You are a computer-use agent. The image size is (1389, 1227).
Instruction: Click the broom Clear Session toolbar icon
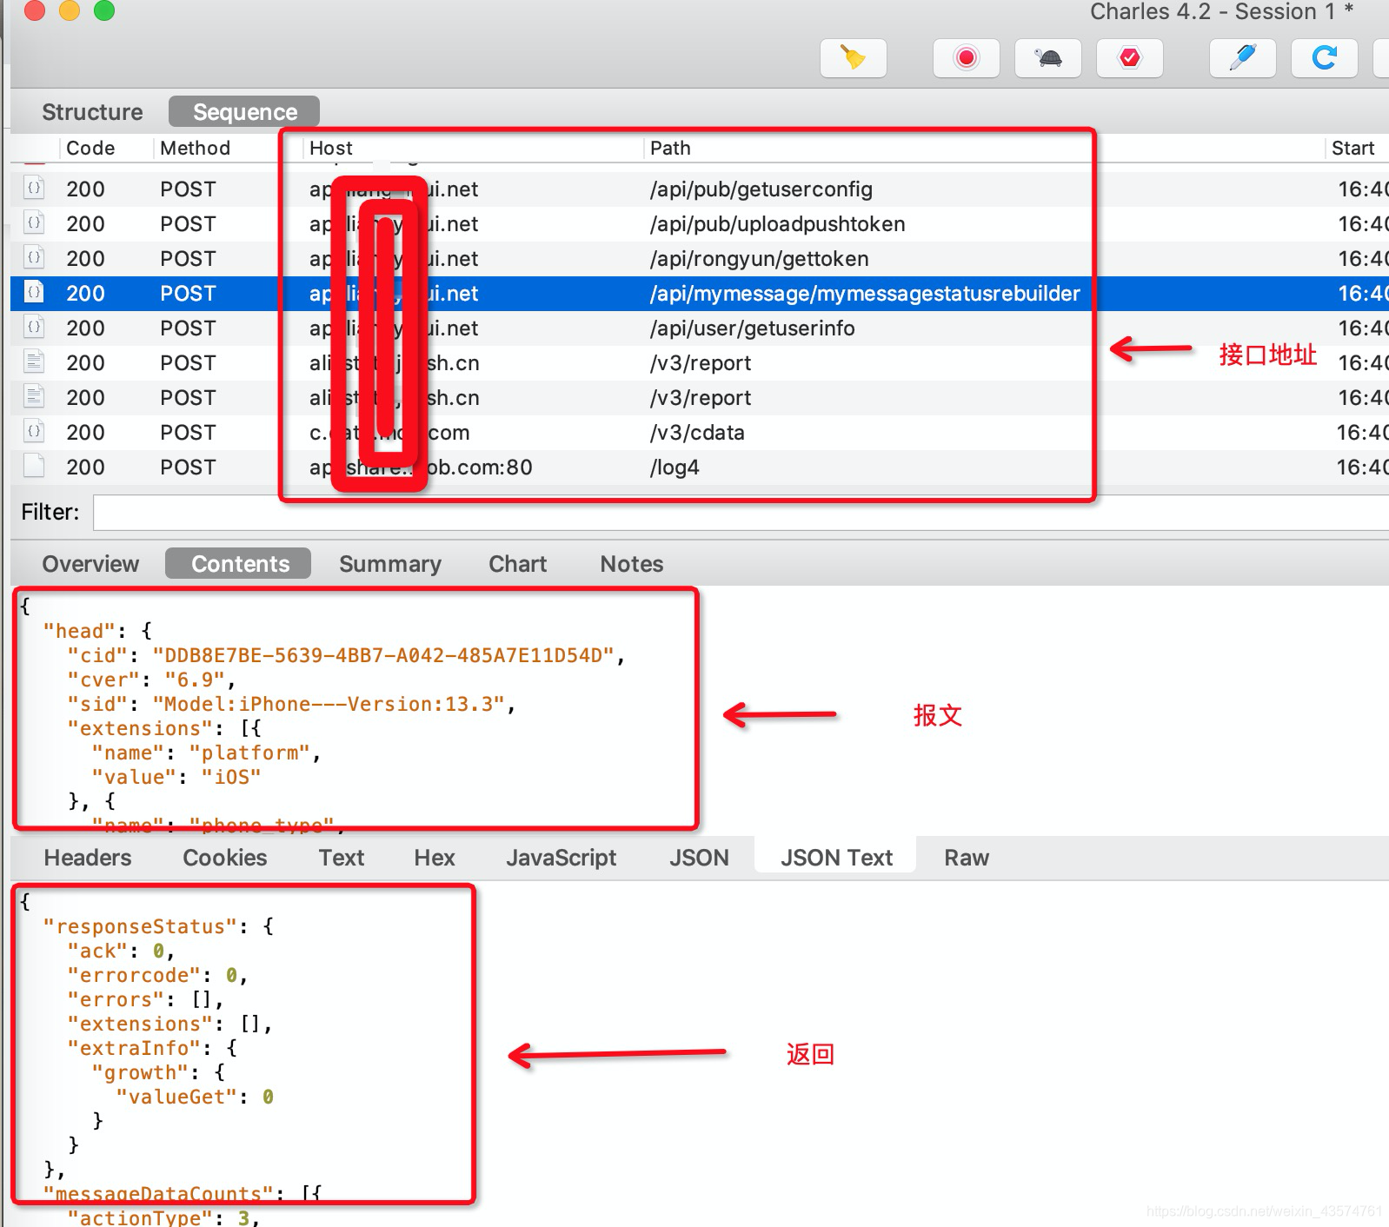853,58
